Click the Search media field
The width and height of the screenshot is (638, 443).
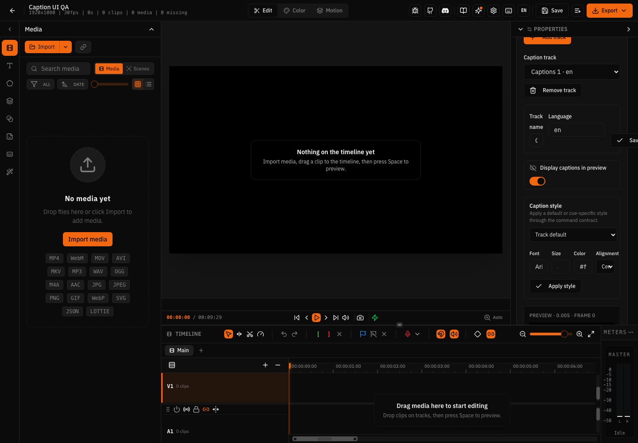(x=58, y=69)
